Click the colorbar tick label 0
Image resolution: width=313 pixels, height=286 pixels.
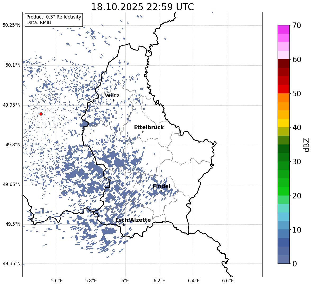(295, 264)
